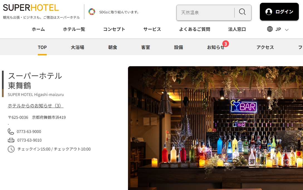Click the phone icon beside 0773-63-9000

[x=11, y=132]
